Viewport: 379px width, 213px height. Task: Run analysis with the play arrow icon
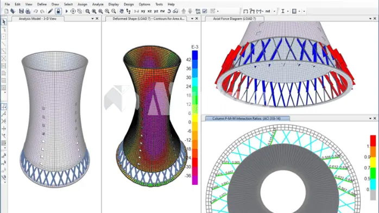point(66,11)
